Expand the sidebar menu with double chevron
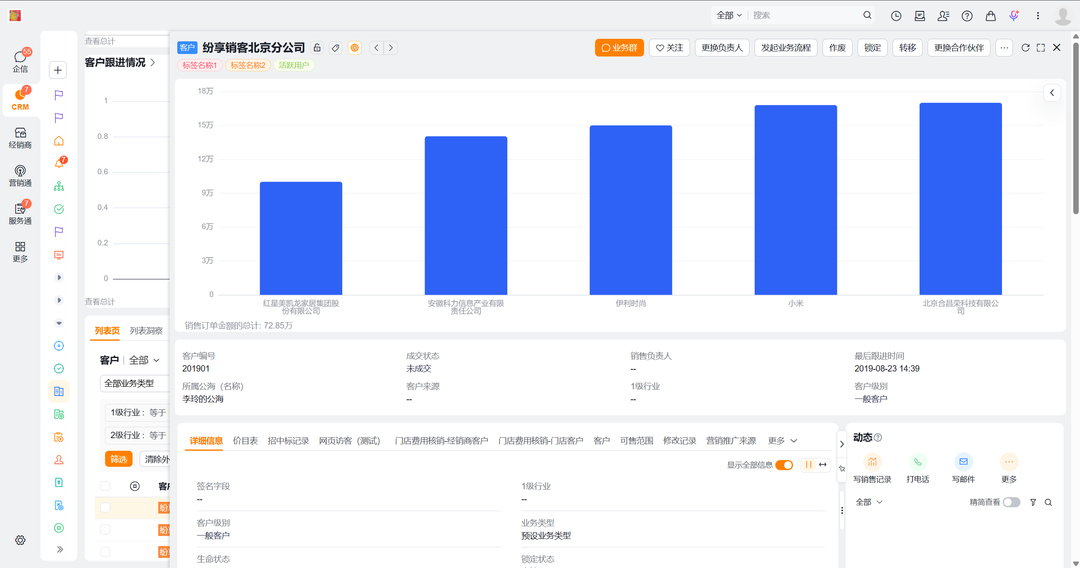The width and height of the screenshot is (1080, 568). coord(60,549)
